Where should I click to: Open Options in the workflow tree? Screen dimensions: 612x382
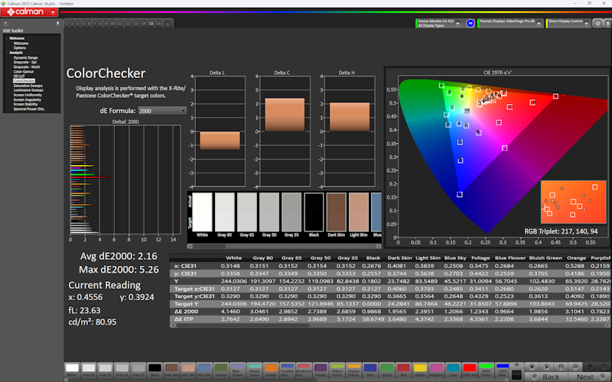click(x=20, y=48)
